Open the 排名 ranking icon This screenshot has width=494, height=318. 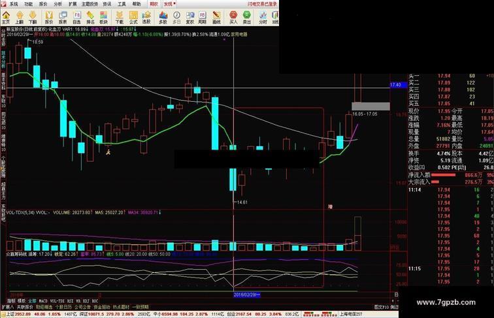(90, 17)
